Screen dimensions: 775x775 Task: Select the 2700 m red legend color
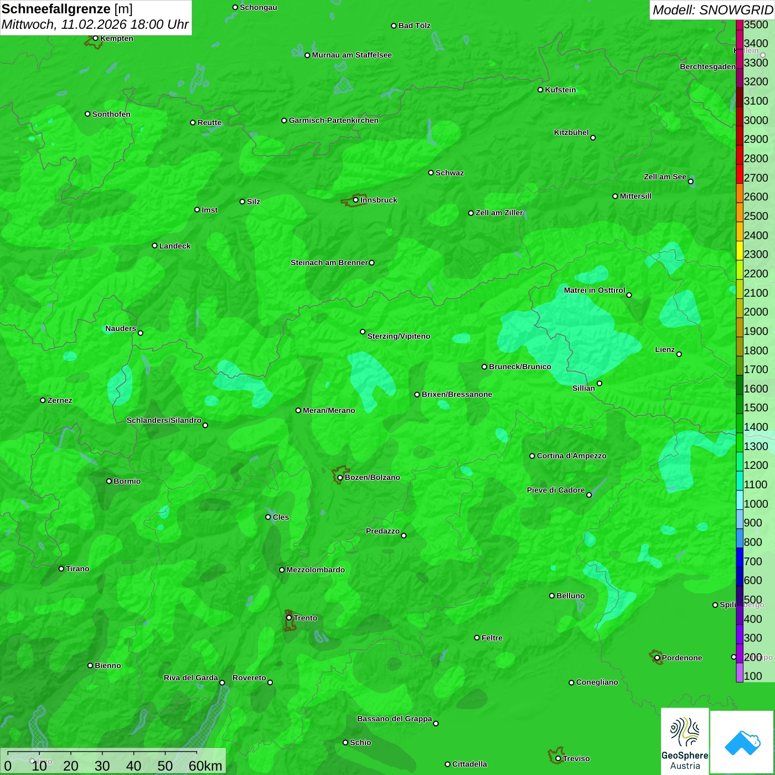(x=740, y=174)
